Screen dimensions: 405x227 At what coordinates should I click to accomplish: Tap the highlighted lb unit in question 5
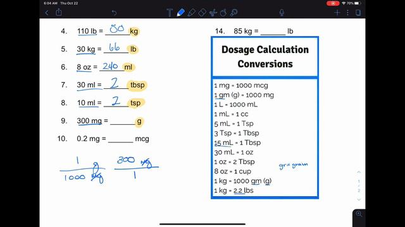coord(133,49)
